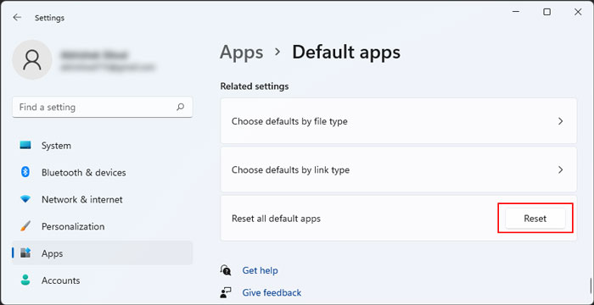
Task: Click the Accounts person icon
Action: click(25, 280)
